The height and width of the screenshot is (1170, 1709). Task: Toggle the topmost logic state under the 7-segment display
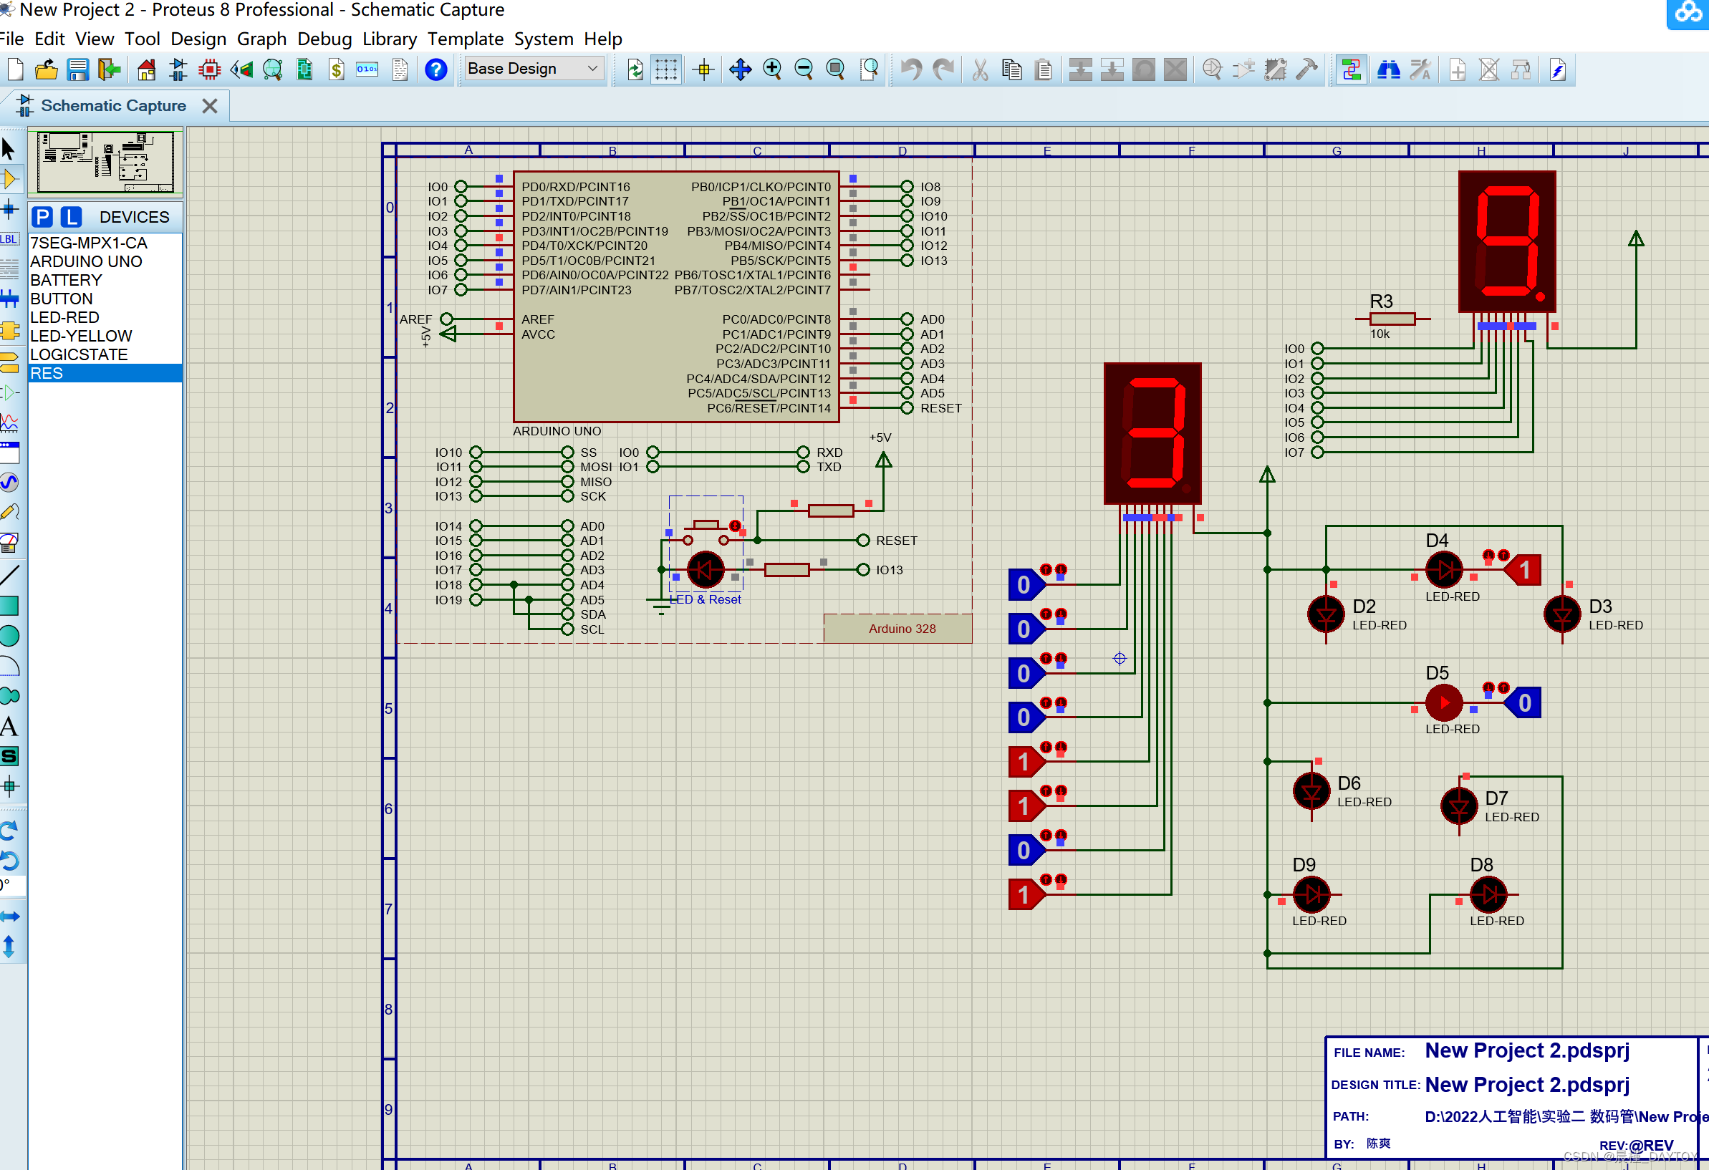coord(1026,584)
